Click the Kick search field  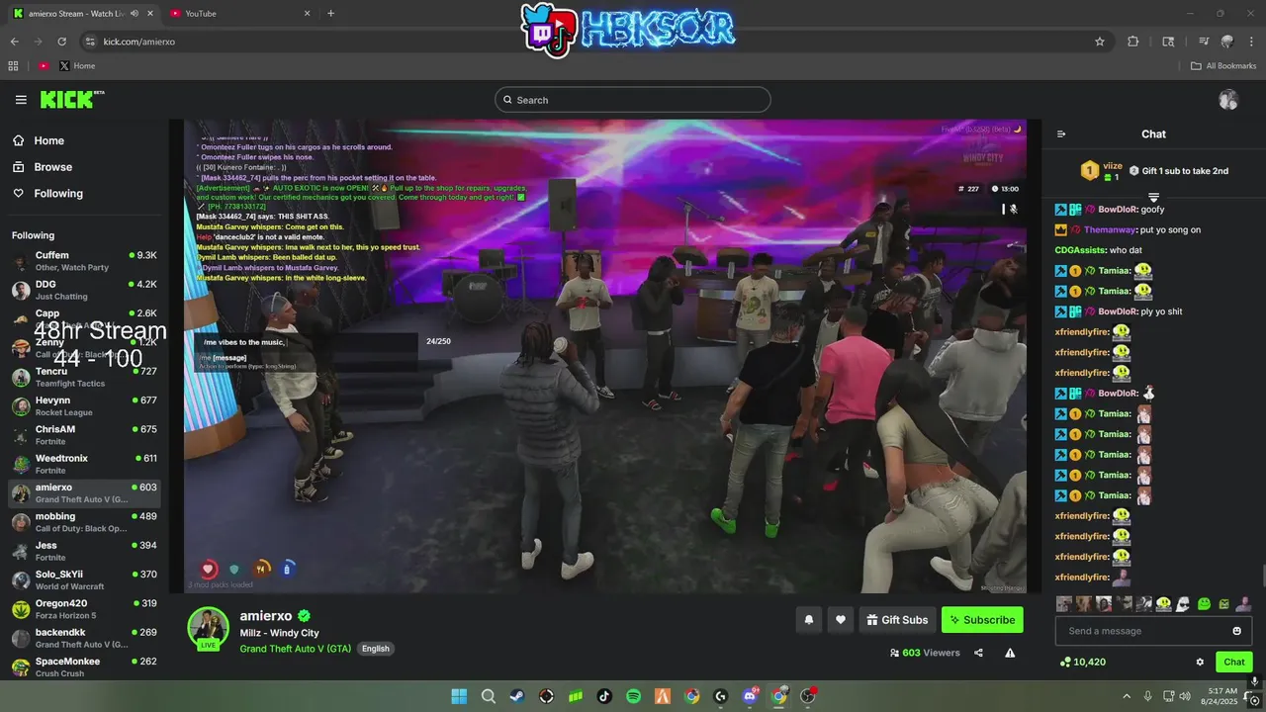coord(633,100)
